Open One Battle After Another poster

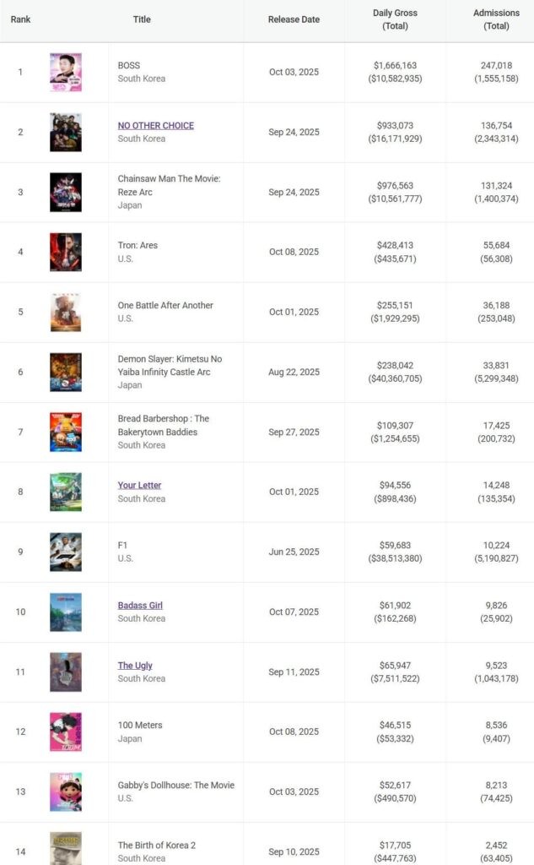[x=66, y=313]
